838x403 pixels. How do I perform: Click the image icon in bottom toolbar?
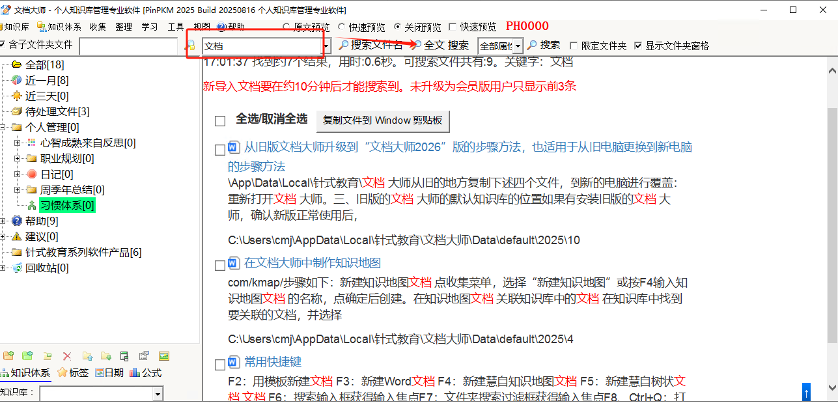point(164,356)
